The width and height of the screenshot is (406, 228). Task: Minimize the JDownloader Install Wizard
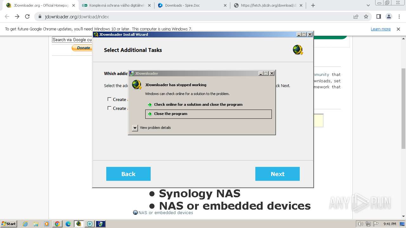click(299, 35)
